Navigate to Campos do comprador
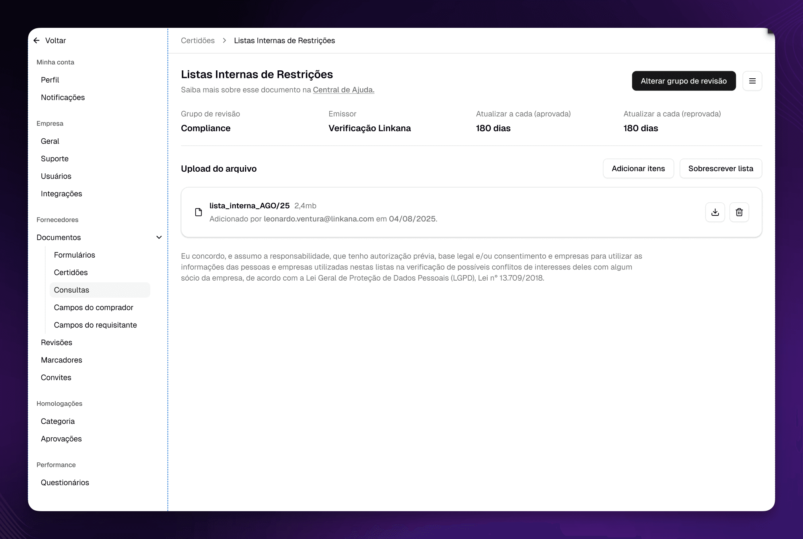The width and height of the screenshot is (803, 539). click(93, 307)
